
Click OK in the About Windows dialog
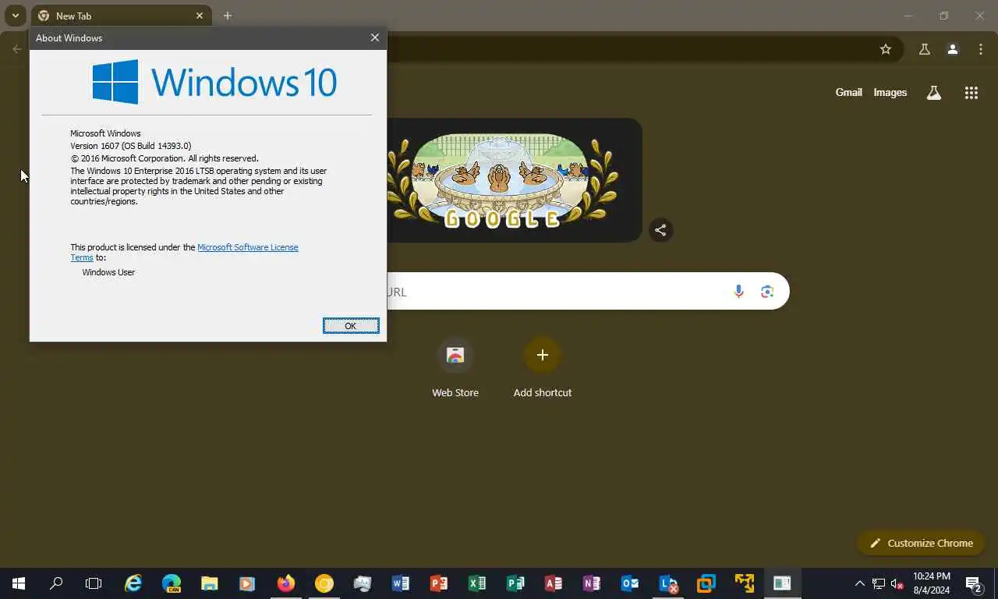351,326
